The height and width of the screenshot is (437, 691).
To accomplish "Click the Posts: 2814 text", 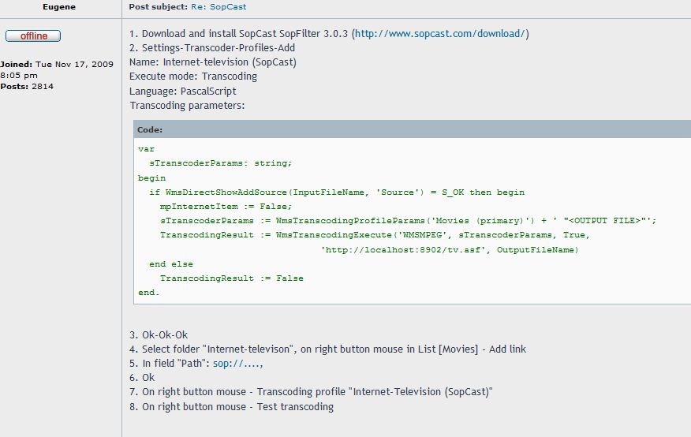I will 27,86.
